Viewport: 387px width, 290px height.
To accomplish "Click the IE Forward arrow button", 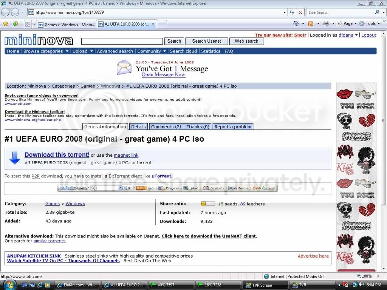I will [15, 12].
